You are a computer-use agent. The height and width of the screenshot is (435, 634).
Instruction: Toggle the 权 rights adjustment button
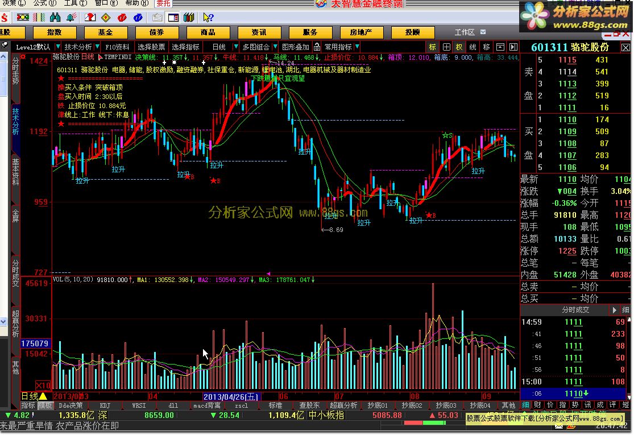coord(459,47)
